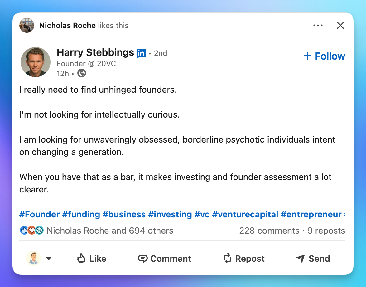Open the three-dot post options menu
The image size is (366, 287).
pos(318,25)
